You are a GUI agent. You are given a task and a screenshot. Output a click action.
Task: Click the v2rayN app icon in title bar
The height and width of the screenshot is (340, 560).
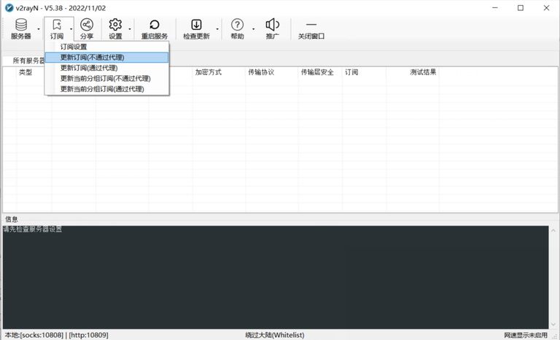9,8
